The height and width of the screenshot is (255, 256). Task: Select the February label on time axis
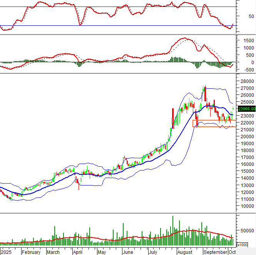31,252
